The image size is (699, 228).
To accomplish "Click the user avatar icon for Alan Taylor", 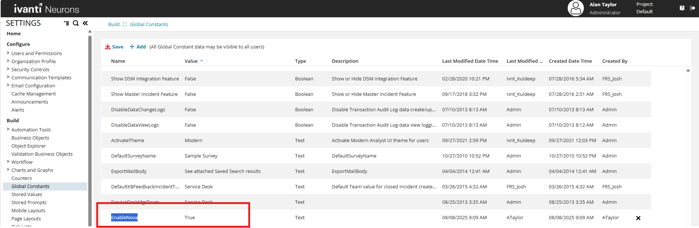I will [575, 8].
